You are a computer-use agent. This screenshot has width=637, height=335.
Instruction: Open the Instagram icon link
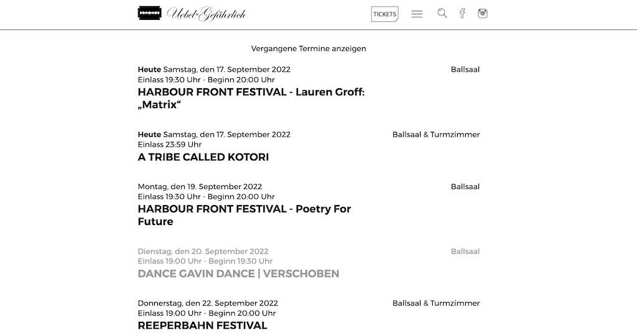point(483,13)
